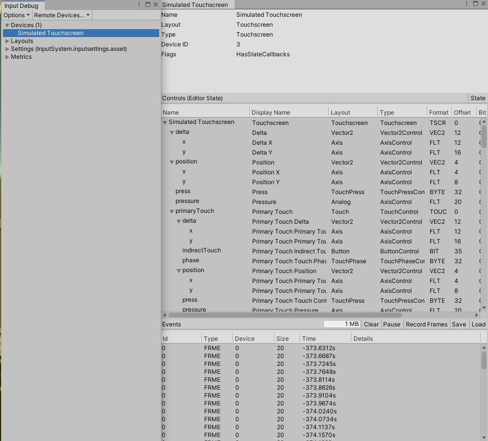
Task: Toggle Record Frames
Action: (426, 324)
